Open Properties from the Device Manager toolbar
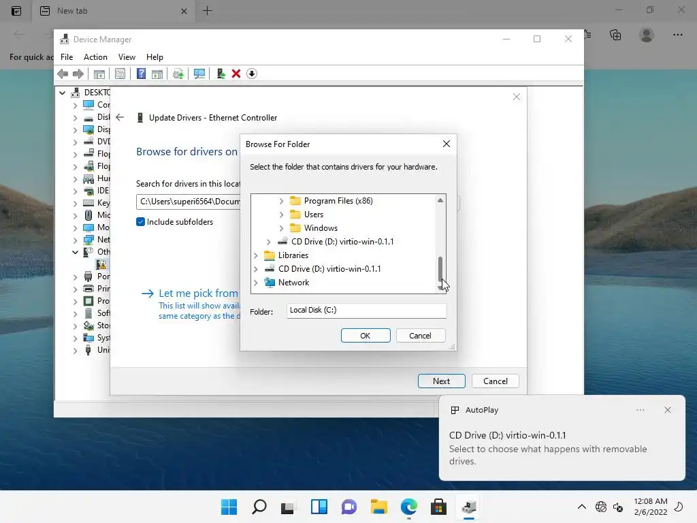Viewport: 697px width, 523px height. click(120, 74)
